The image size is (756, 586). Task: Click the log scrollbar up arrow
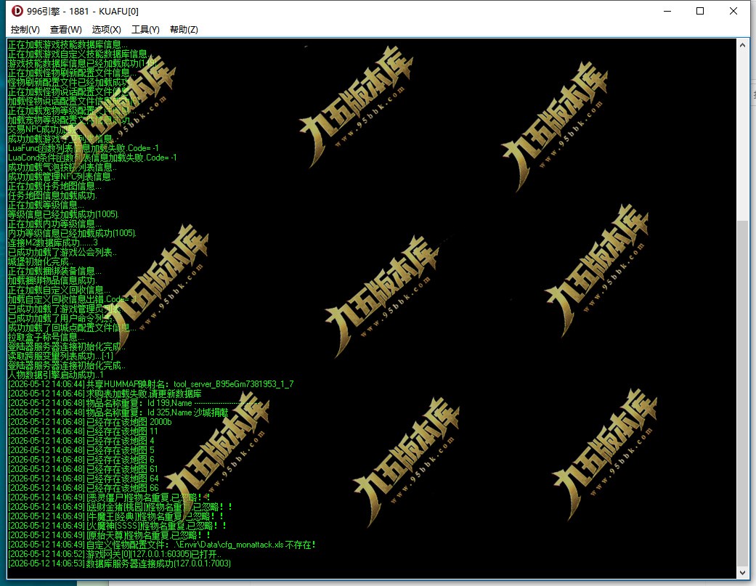point(742,45)
